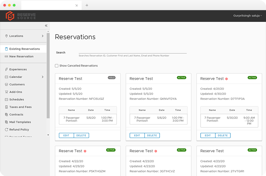Click the Contracts document icon

6,115
